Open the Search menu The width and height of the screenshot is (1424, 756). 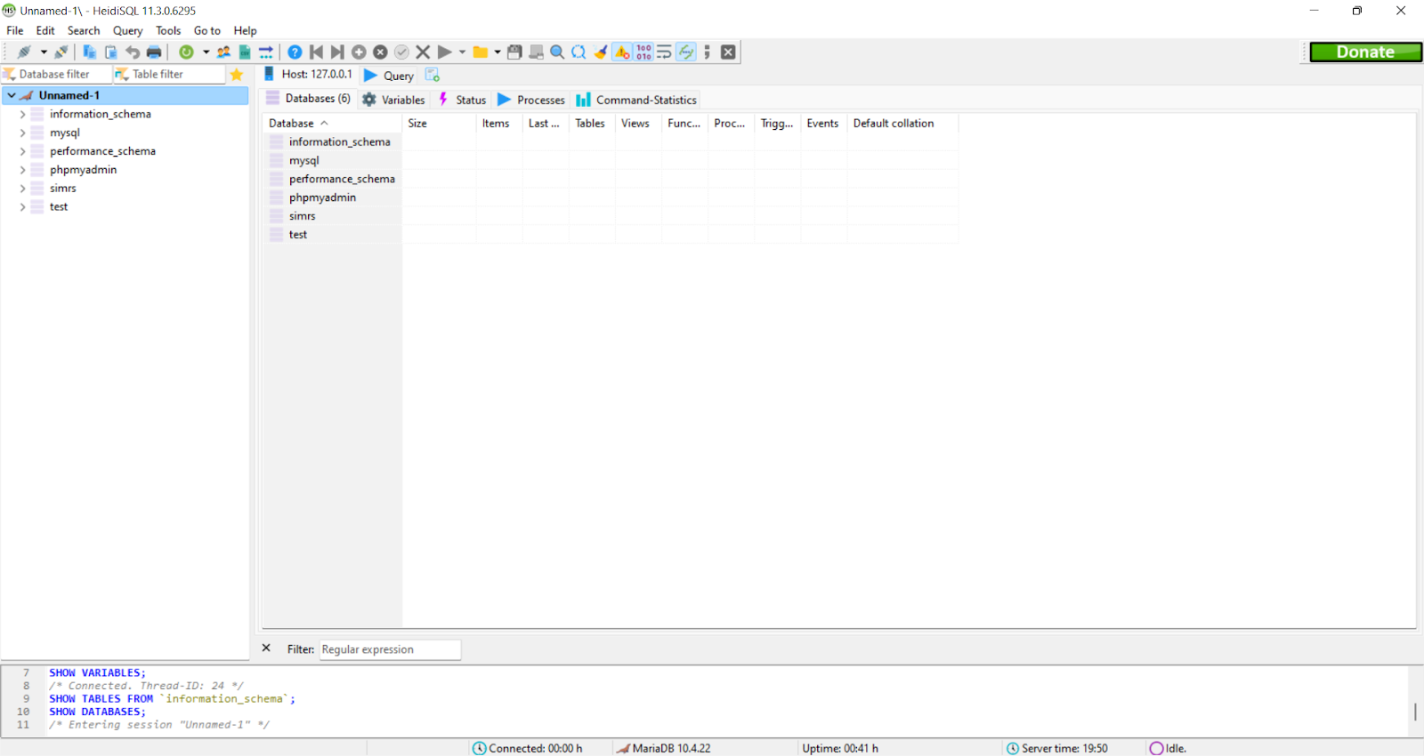[84, 30]
